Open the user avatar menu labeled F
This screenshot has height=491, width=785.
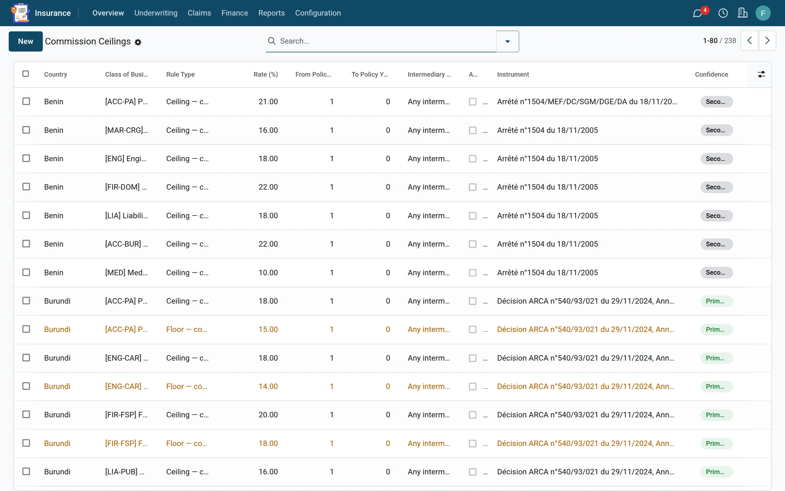[x=763, y=13]
